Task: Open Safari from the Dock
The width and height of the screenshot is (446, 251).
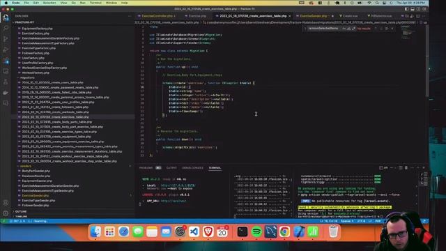Action: point(124,231)
